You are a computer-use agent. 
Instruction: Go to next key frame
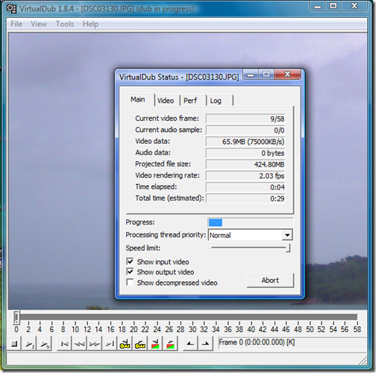(140, 344)
